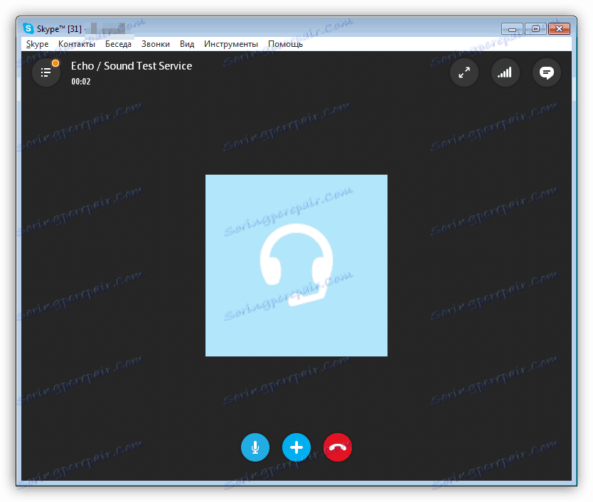This screenshot has height=502, width=593.
Task: Hang up the Echo test call
Action: [338, 447]
